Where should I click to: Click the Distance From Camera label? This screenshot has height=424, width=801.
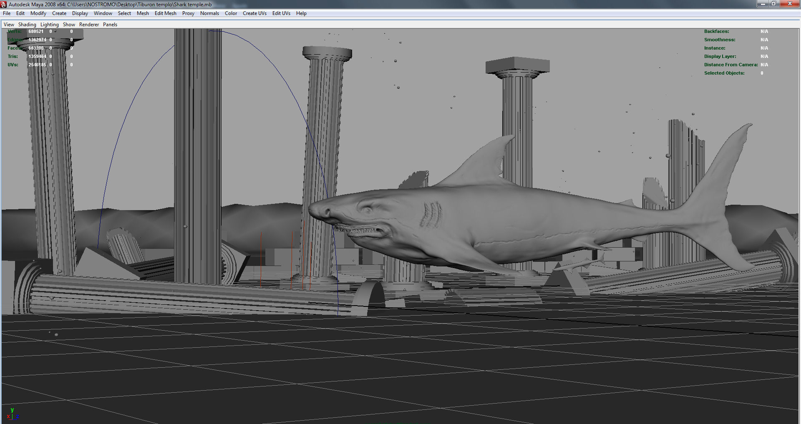click(731, 65)
